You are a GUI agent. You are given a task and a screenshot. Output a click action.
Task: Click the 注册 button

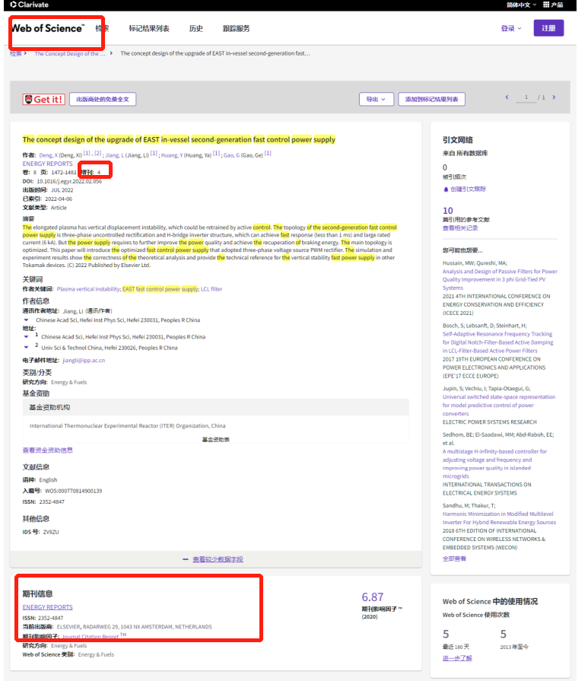point(548,28)
